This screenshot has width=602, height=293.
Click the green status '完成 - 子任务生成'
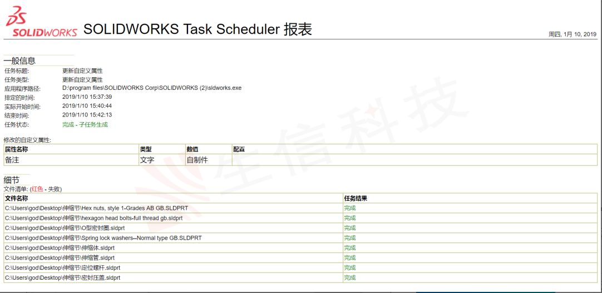point(85,124)
